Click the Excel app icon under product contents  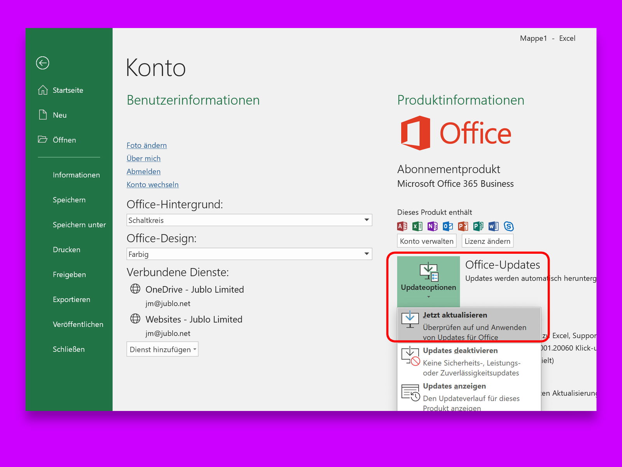tap(417, 226)
